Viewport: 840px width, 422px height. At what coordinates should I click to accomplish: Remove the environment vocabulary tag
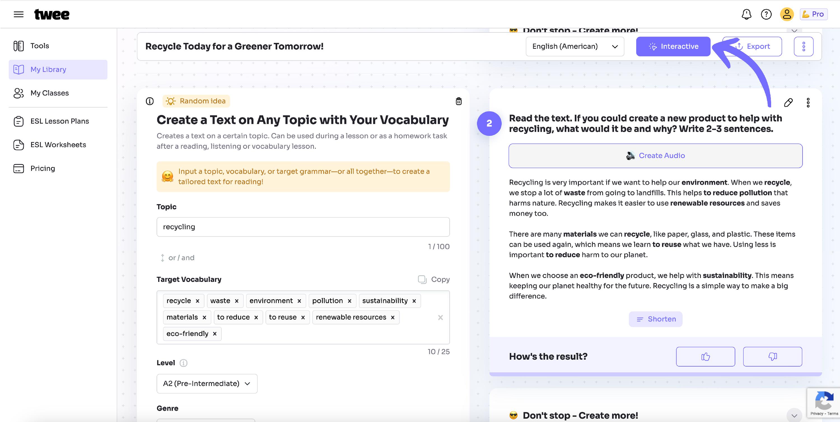pos(299,301)
